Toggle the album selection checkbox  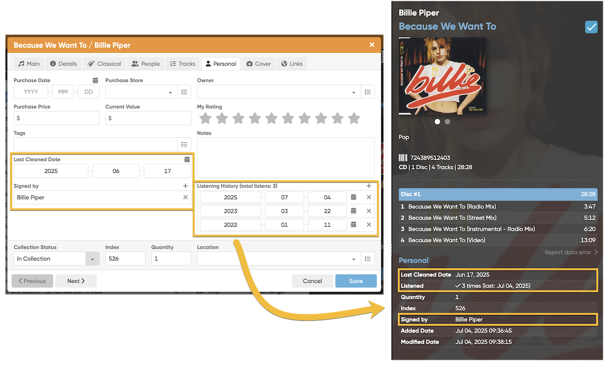coord(591,27)
